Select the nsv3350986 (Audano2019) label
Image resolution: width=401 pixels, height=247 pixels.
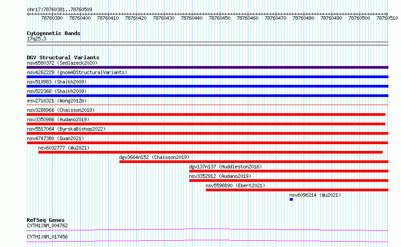(58, 119)
